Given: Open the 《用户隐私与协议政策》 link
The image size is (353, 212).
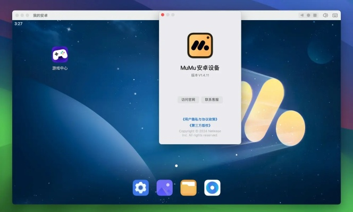Looking at the screenshot, I should point(200,119).
